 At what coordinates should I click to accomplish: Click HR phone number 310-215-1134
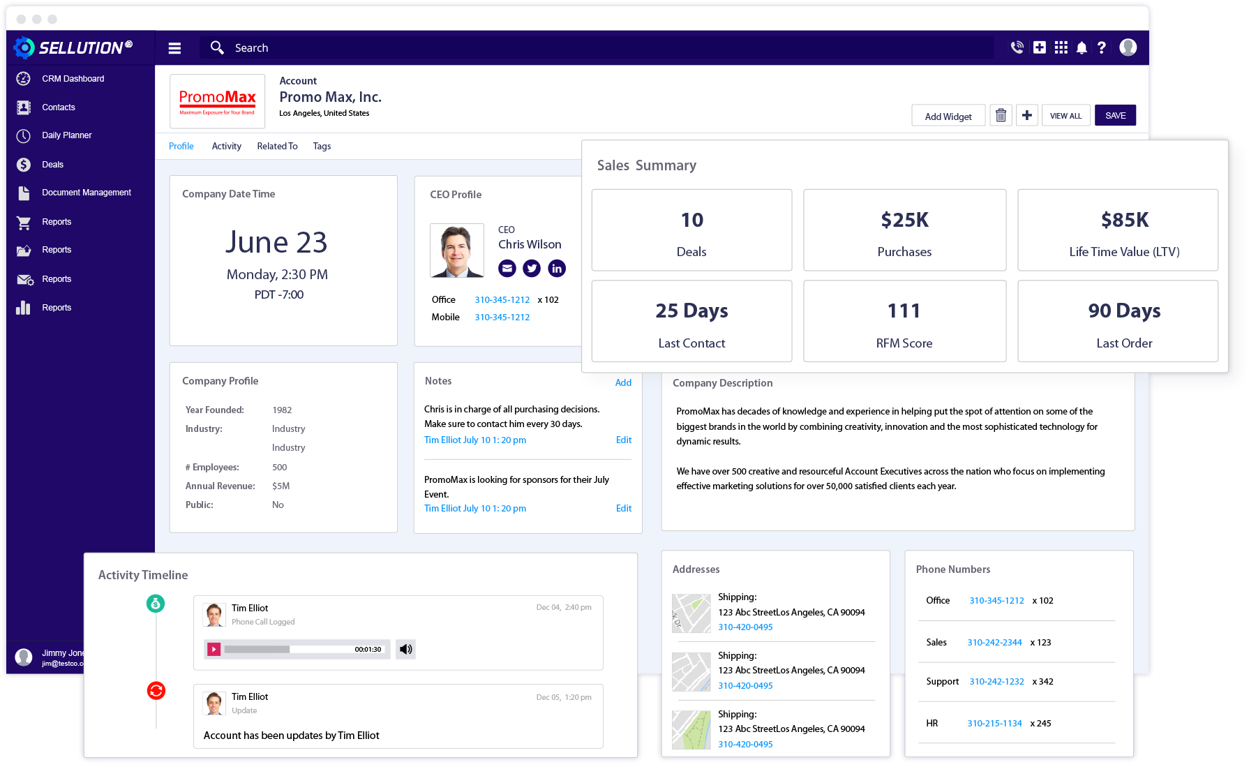point(994,723)
